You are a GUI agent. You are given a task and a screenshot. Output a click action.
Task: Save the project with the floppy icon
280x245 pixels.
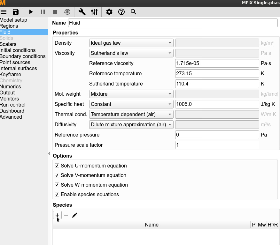coord(16,12)
